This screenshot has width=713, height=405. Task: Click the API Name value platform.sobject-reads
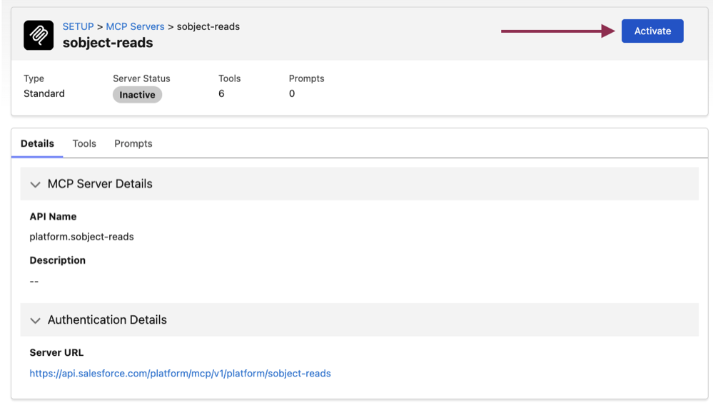click(x=82, y=237)
